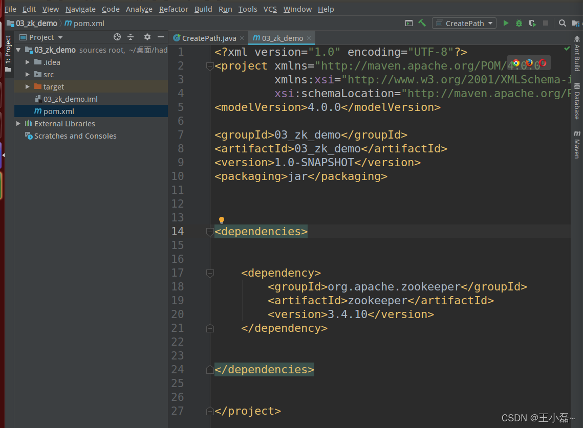
Task: Open the Tools menu
Action: pos(248,9)
